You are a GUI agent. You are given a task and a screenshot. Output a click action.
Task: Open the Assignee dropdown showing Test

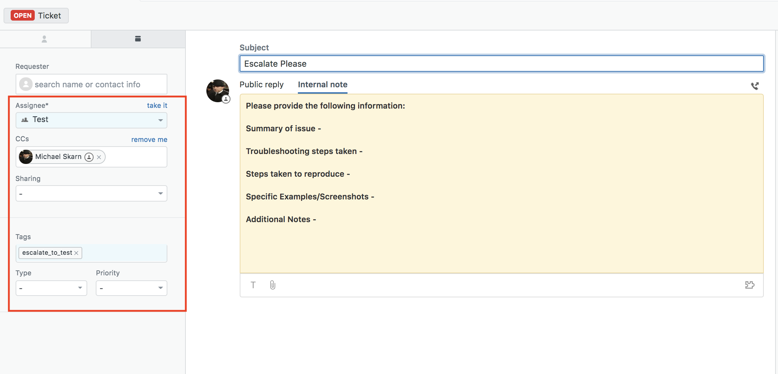coord(91,120)
